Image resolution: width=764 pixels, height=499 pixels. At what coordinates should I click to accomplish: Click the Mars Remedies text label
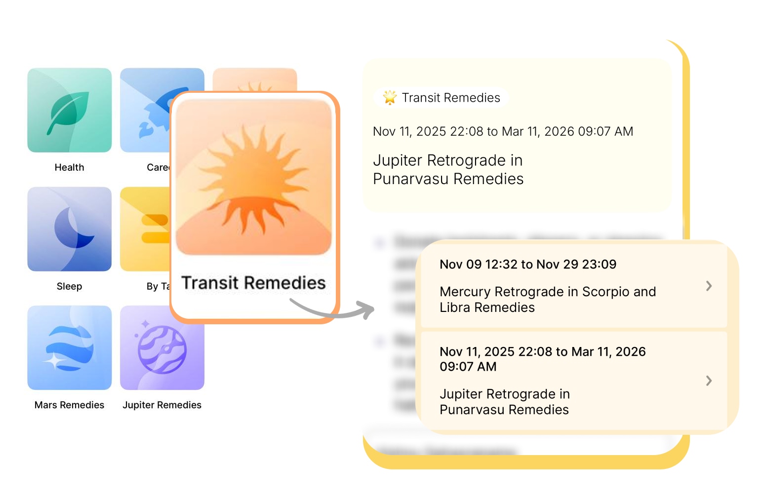tap(69, 405)
